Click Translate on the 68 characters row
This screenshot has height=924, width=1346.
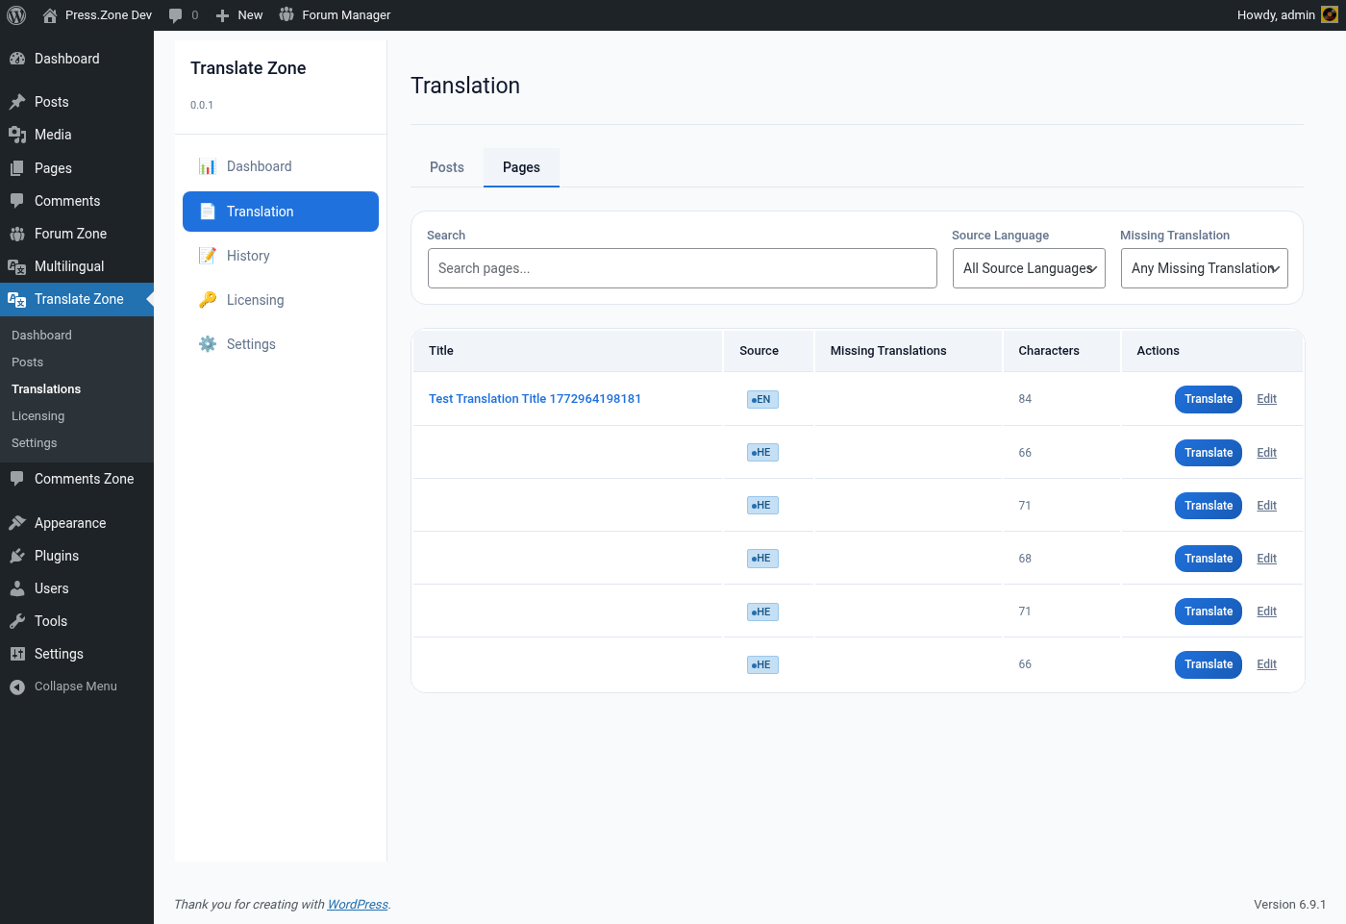click(x=1209, y=559)
